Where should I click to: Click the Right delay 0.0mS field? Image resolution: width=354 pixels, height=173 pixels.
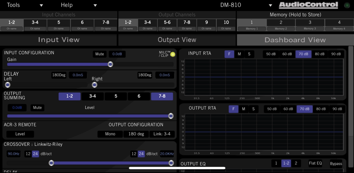165,75
